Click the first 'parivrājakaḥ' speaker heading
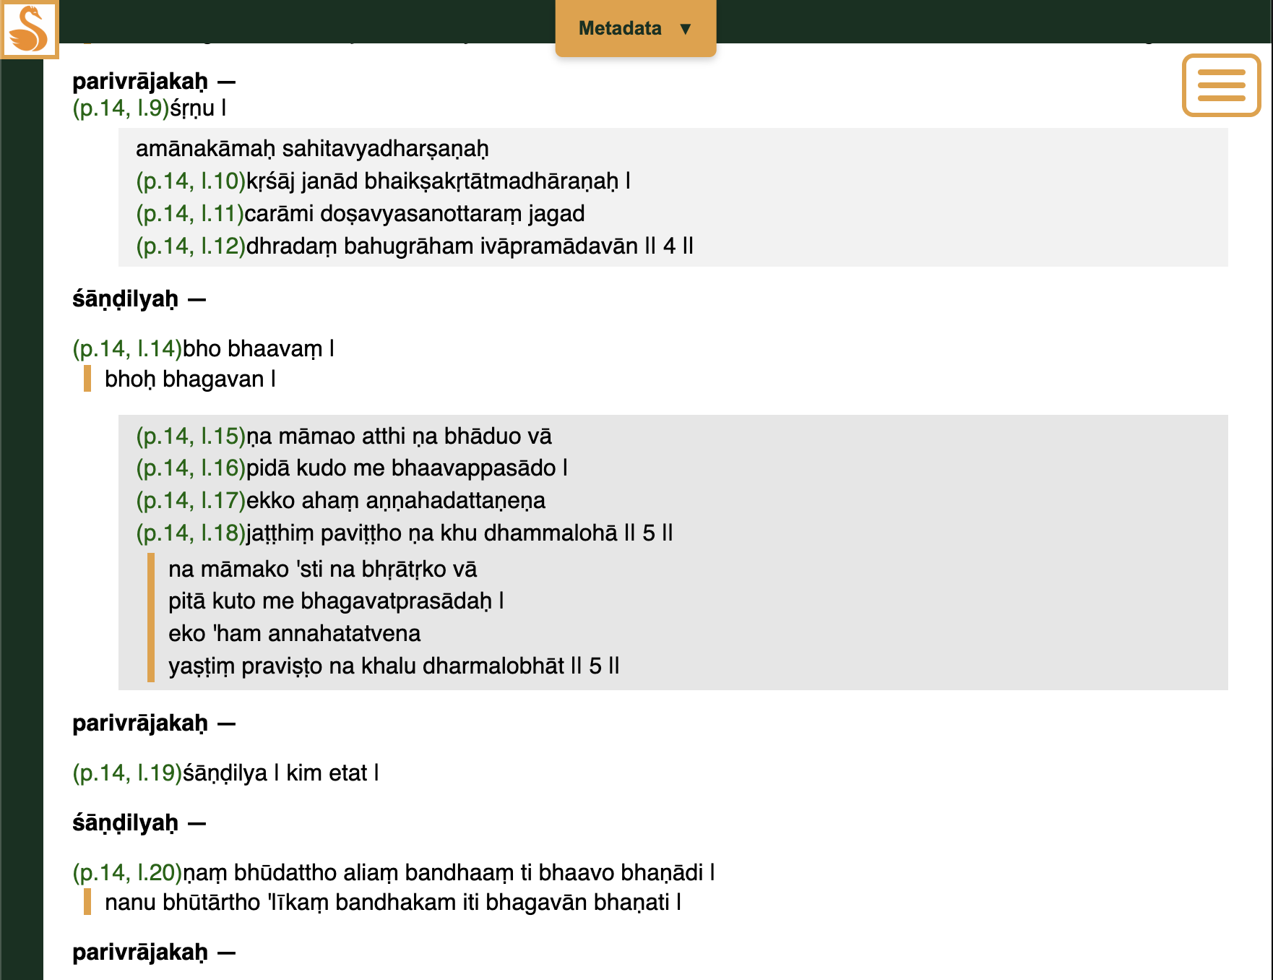Image resolution: width=1273 pixels, height=980 pixels. point(140,81)
